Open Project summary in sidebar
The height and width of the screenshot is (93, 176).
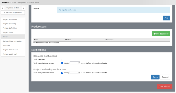tap(10, 19)
